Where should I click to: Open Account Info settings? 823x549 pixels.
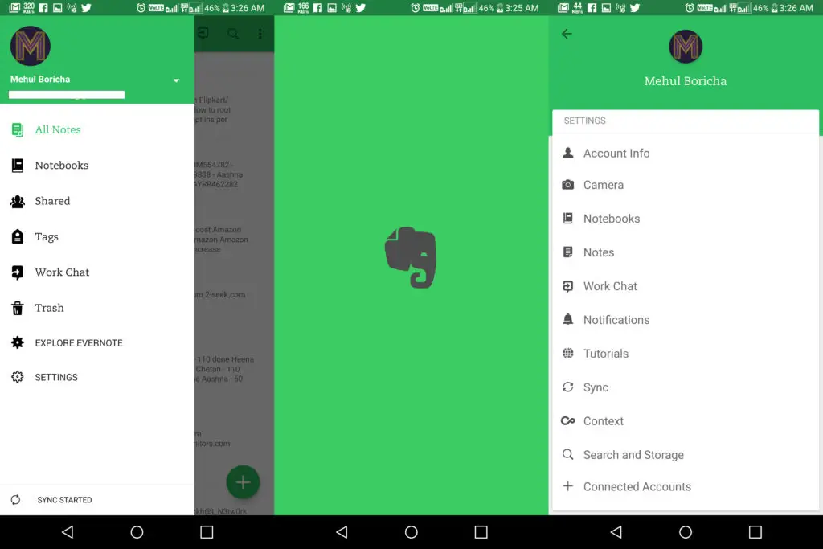[x=686, y=154]
